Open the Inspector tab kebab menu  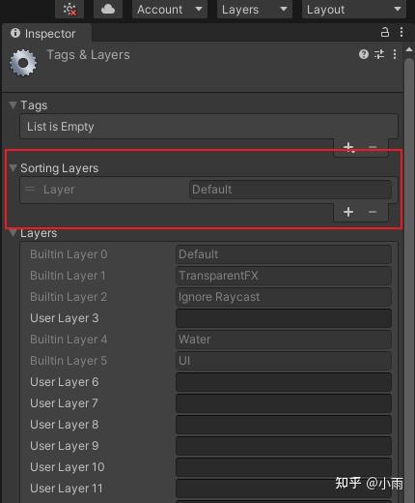401,32
